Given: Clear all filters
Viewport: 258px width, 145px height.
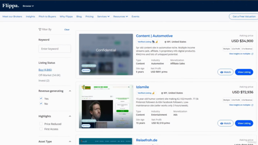Looking at the screenshot, I should tap(67, 29).
